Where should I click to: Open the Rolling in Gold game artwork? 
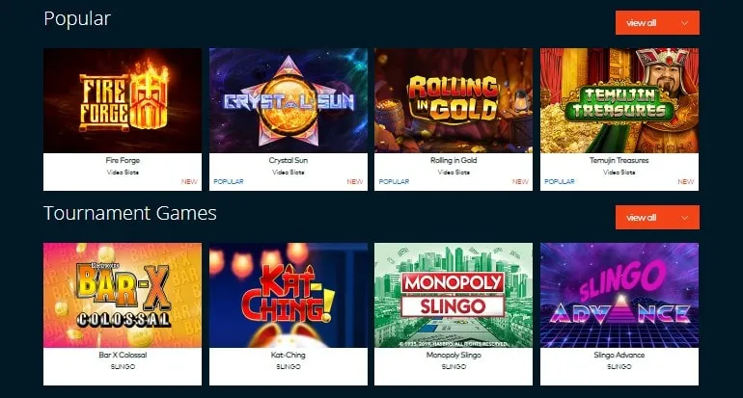coord(454,100)
